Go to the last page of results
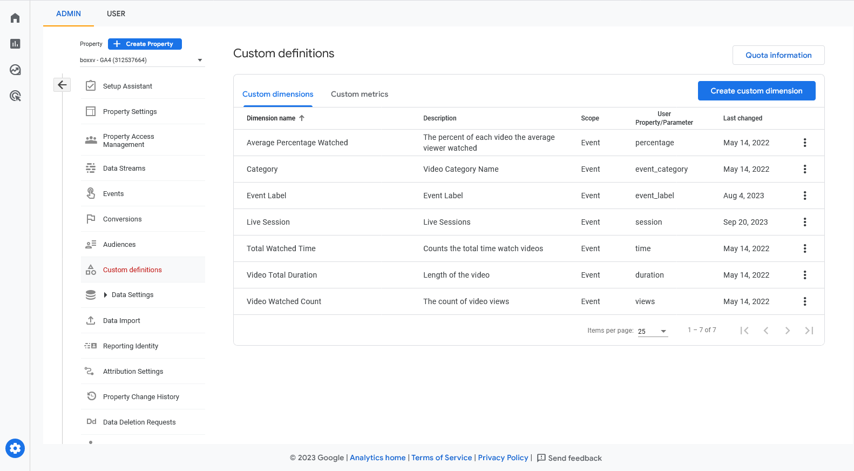 click(x=809, y=331)
